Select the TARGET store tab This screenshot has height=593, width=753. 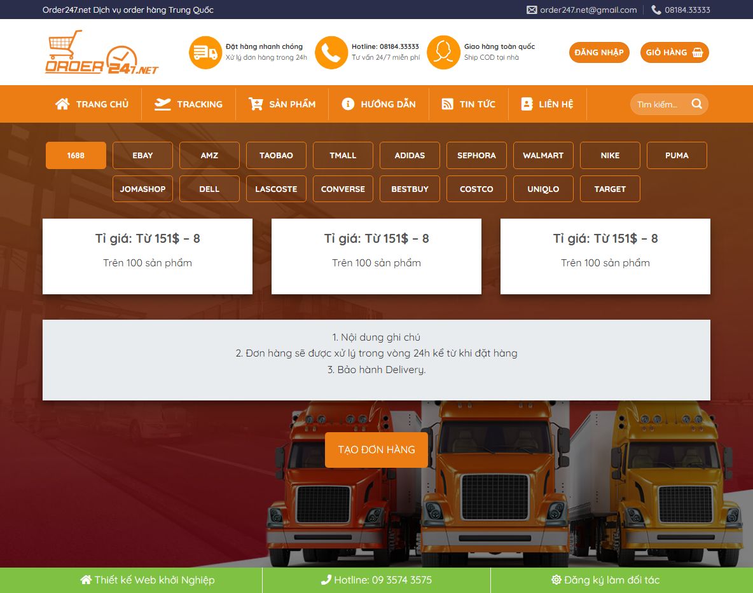coord(610,189)
